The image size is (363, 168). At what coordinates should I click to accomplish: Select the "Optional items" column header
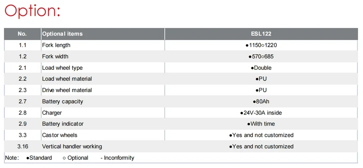point(62,34)
